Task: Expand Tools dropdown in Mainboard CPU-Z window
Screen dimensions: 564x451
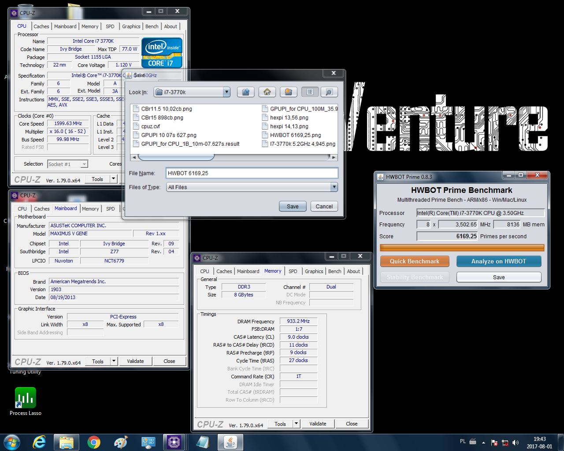Action: 114,361
